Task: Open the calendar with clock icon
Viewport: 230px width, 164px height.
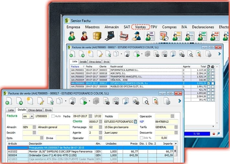Action: click(x=164, y=36)
